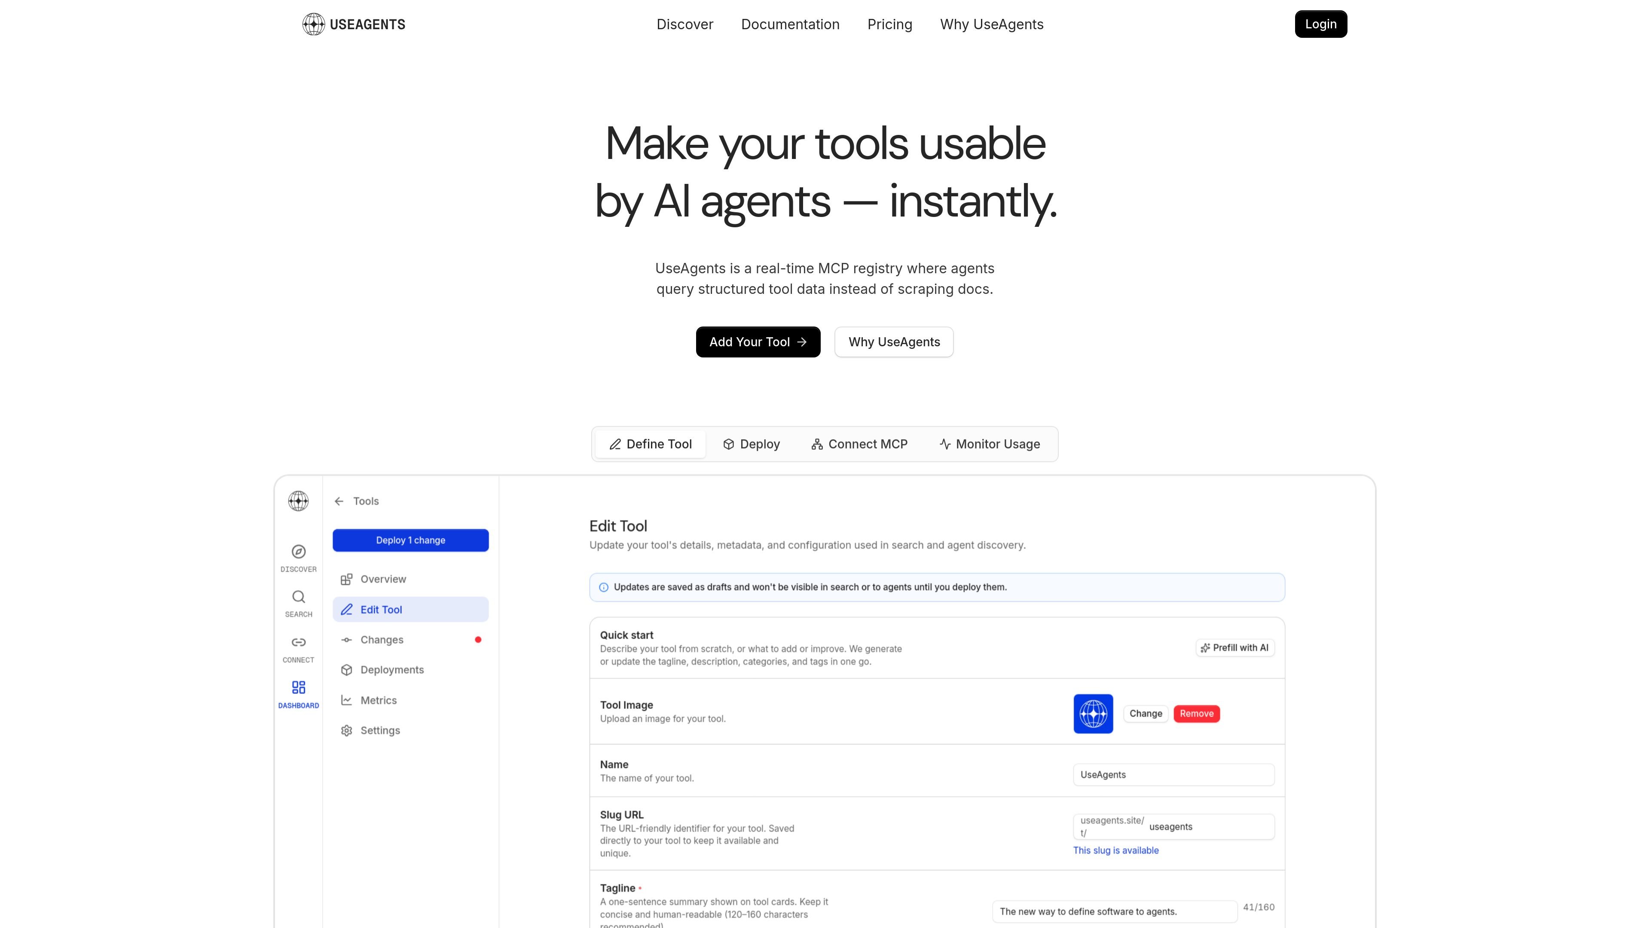Click the "This slug is available" text
The width and height of the screenshot is (1650, 928).
pyautogui.click(x=1116, y=851)
